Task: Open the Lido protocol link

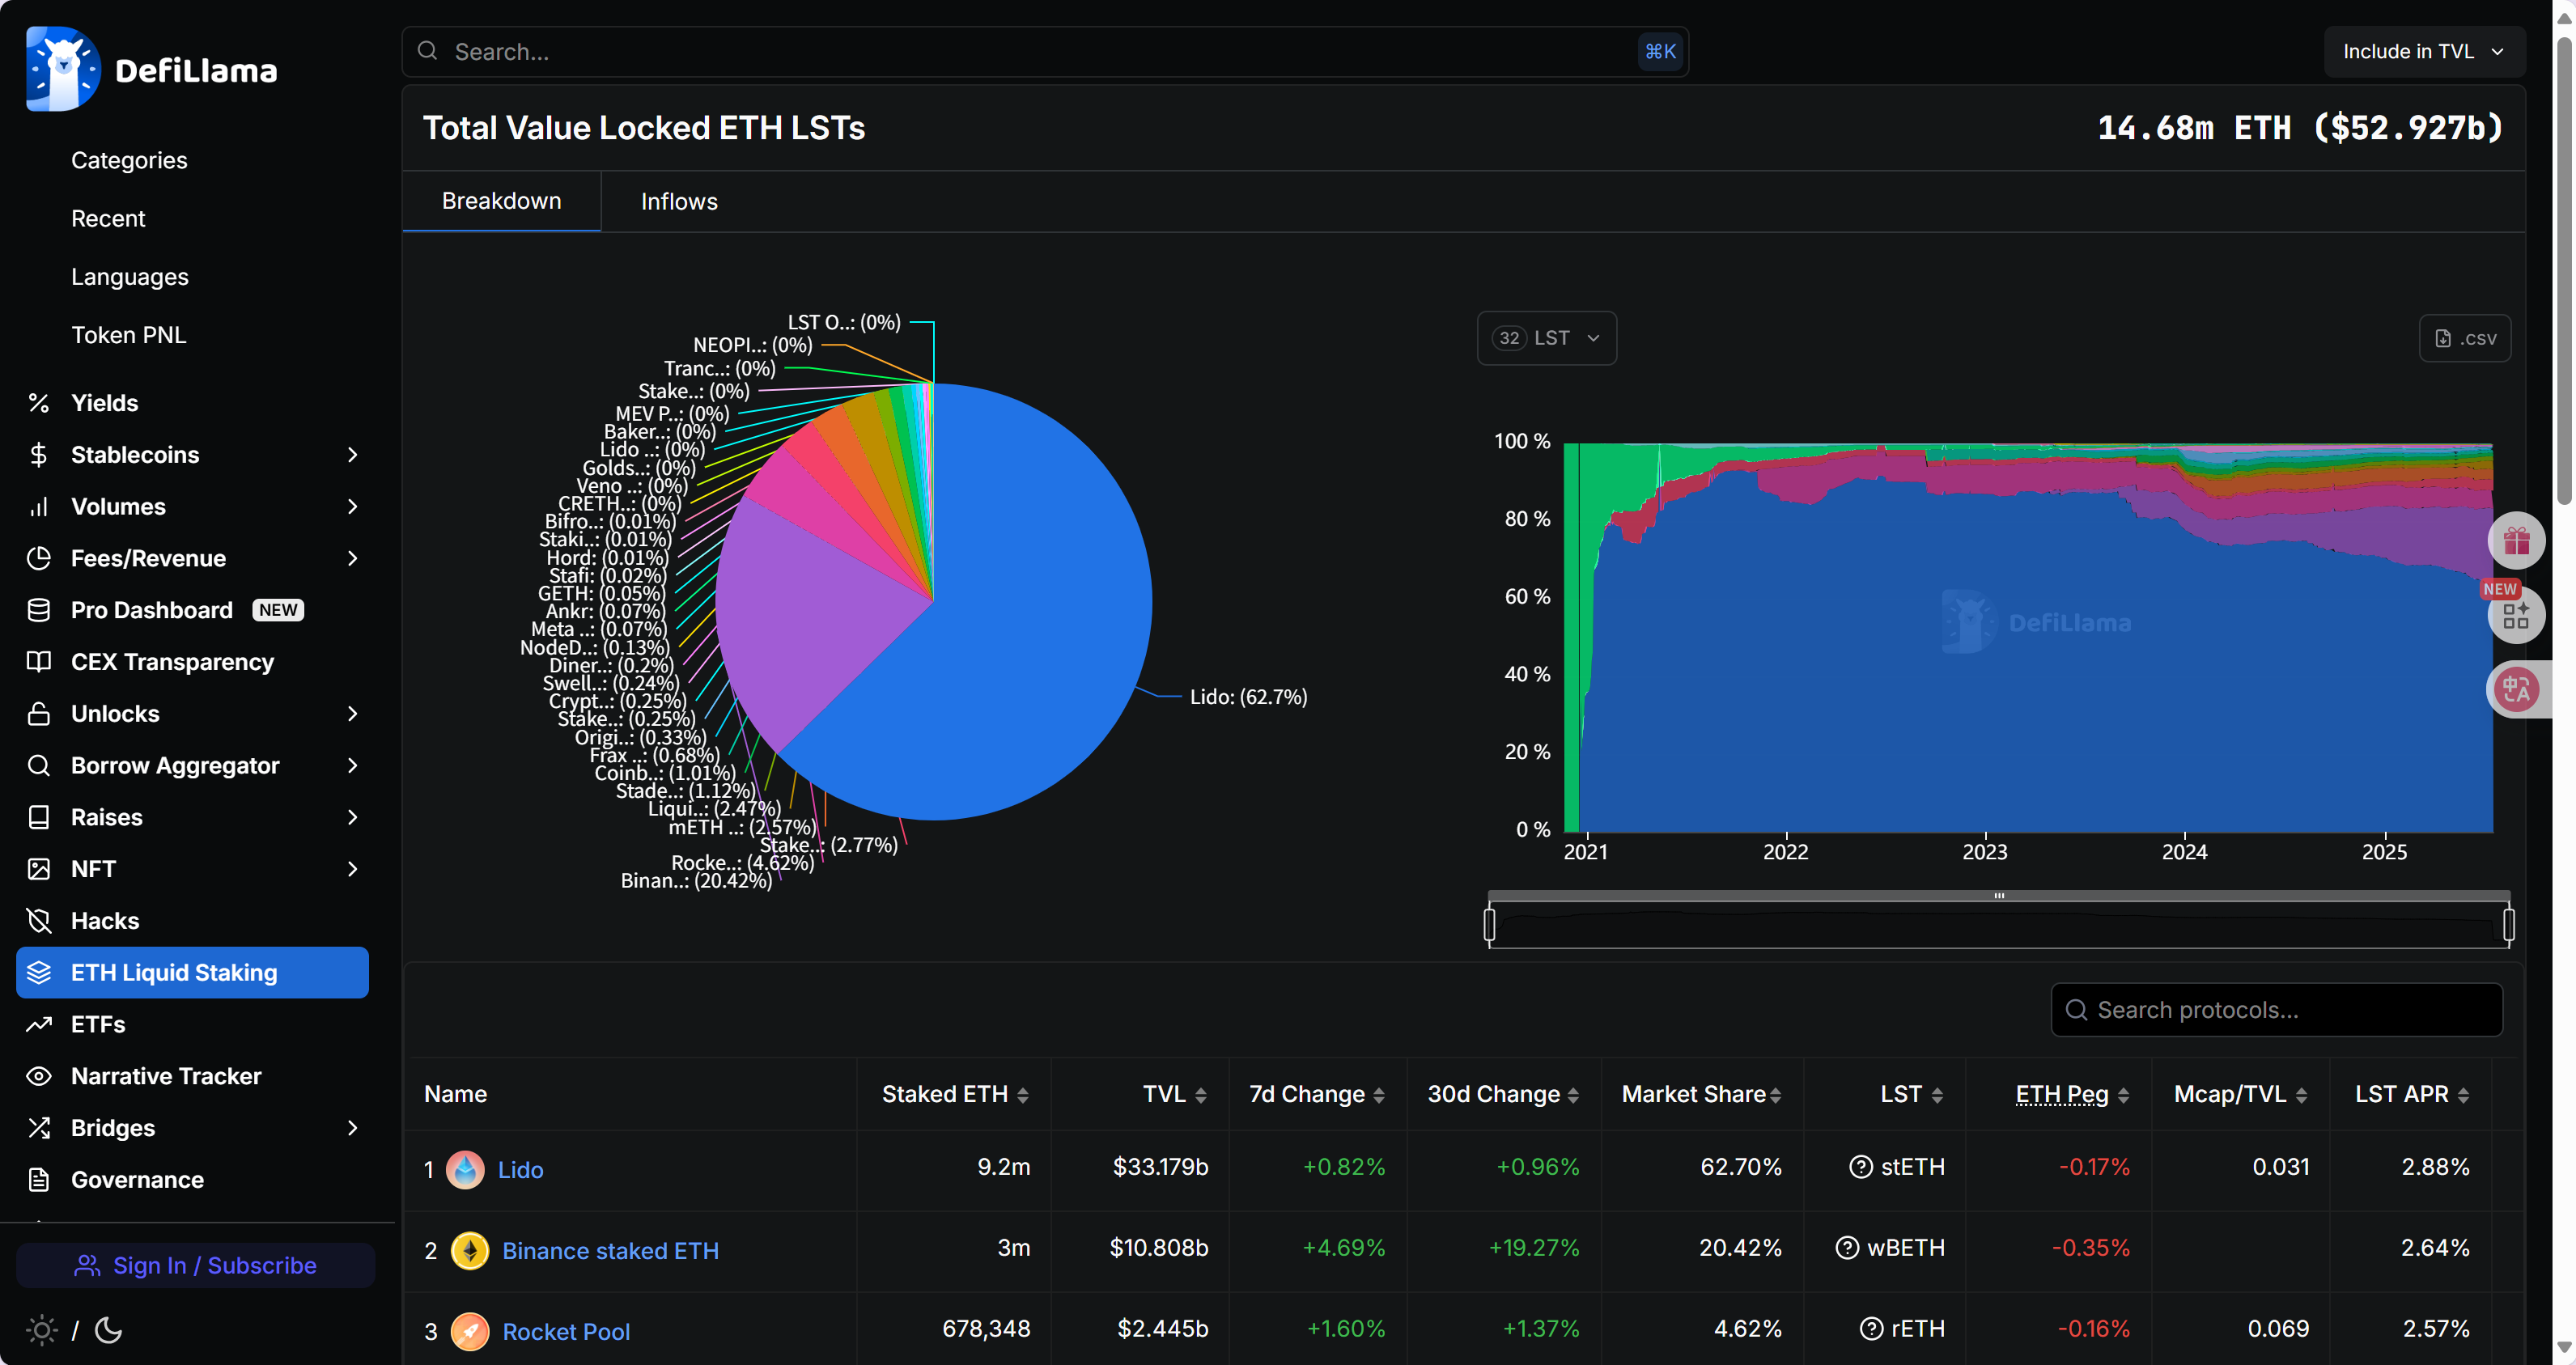Action: pos(520,1169)
